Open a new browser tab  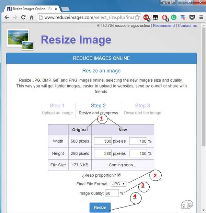pyautogui.click(x=65, y=9)
